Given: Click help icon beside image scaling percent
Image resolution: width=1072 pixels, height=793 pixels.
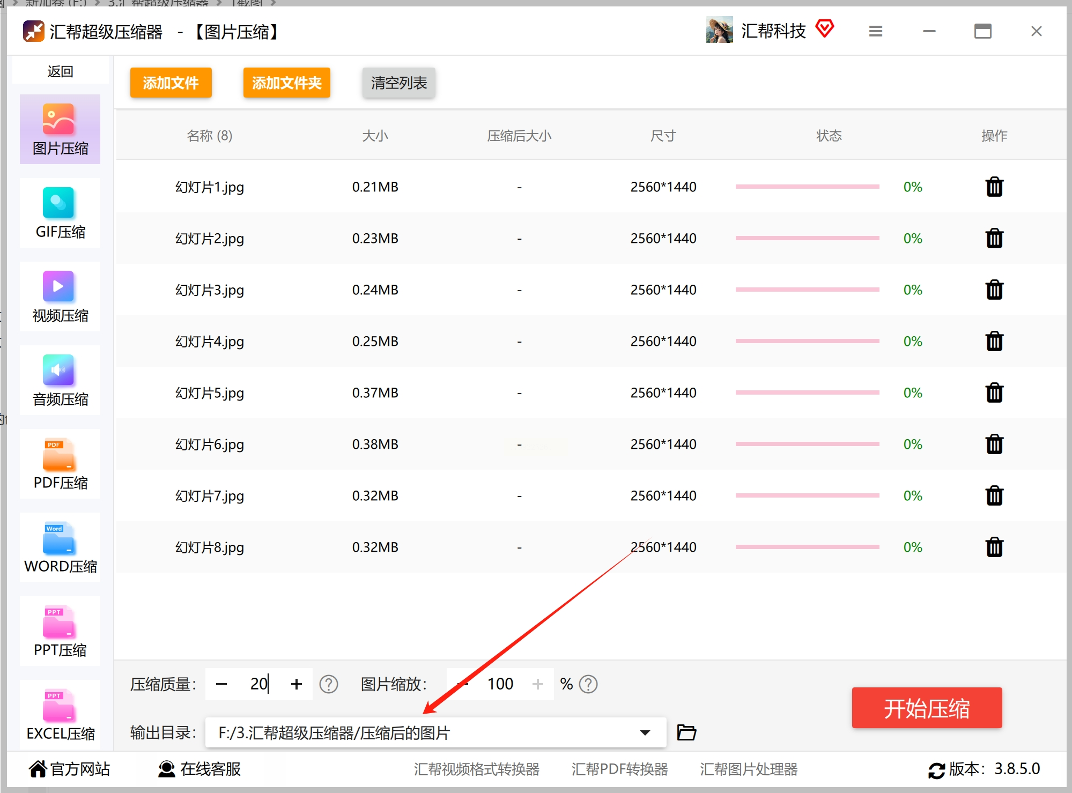Looking at the screenshot, I should 588,684.
